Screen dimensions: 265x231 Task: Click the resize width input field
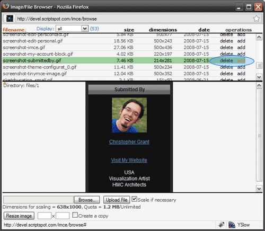pos(45,216)
